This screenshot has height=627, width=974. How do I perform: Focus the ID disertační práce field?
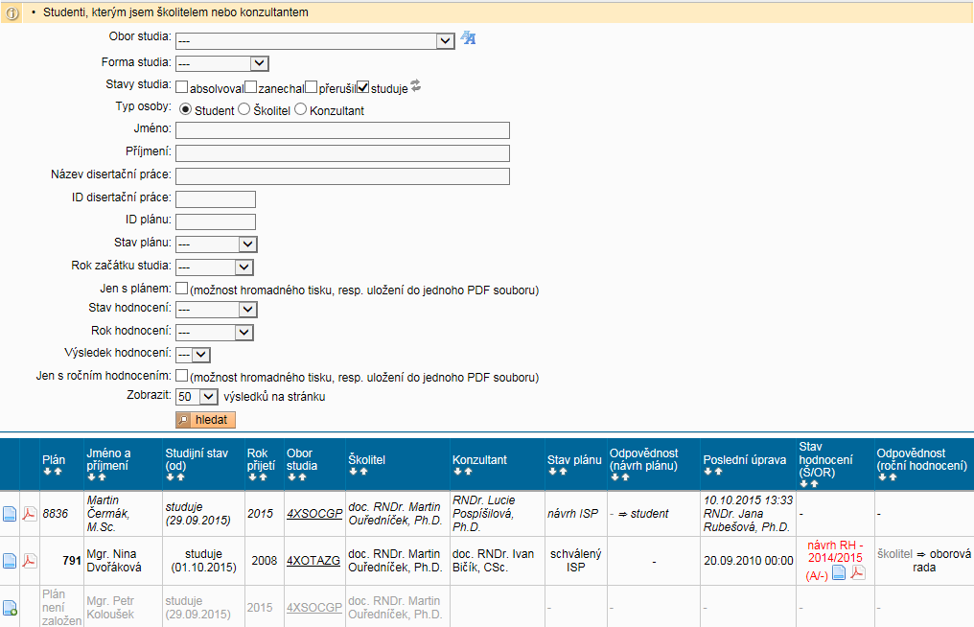click(x=216, y=199)
